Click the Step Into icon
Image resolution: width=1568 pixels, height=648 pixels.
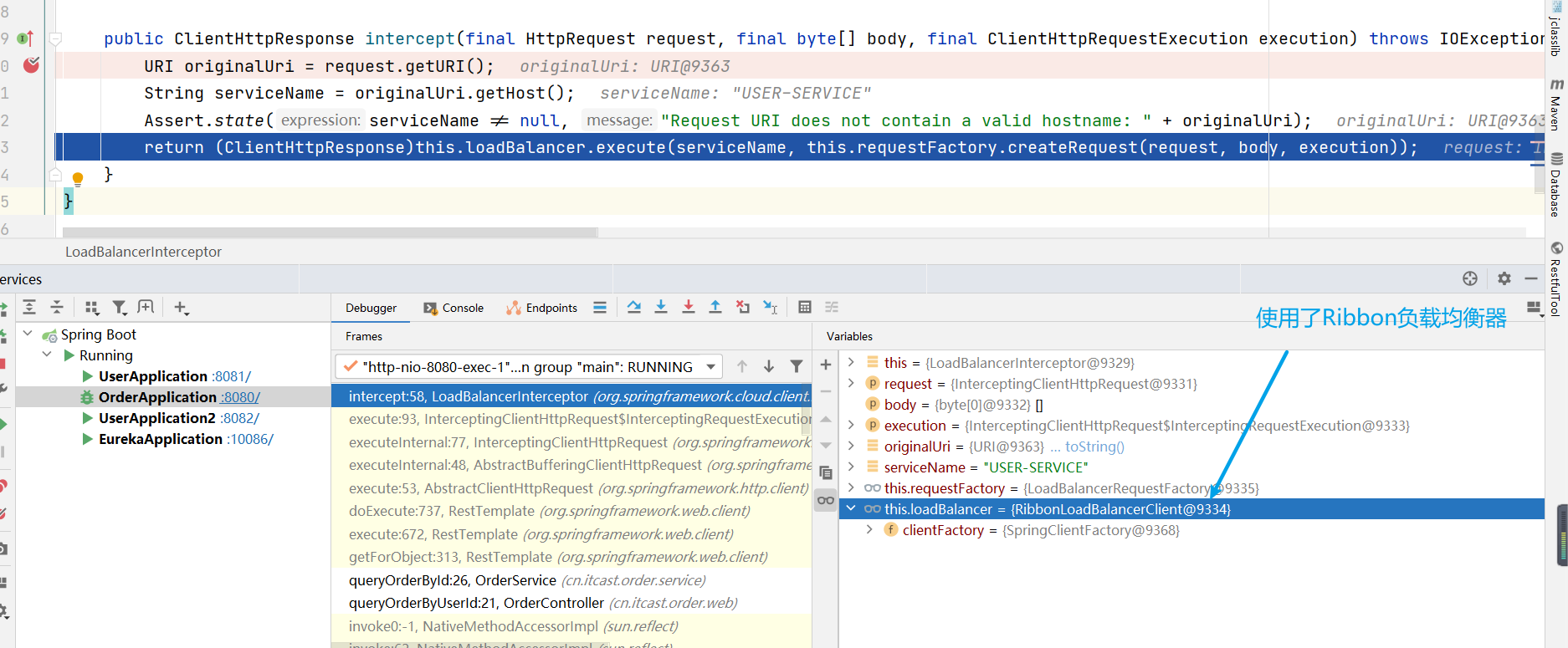(661, 308)
